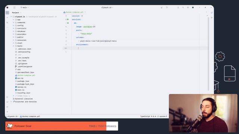Open the Project view dropdown header
239x134 pixels.
[16, 13]
